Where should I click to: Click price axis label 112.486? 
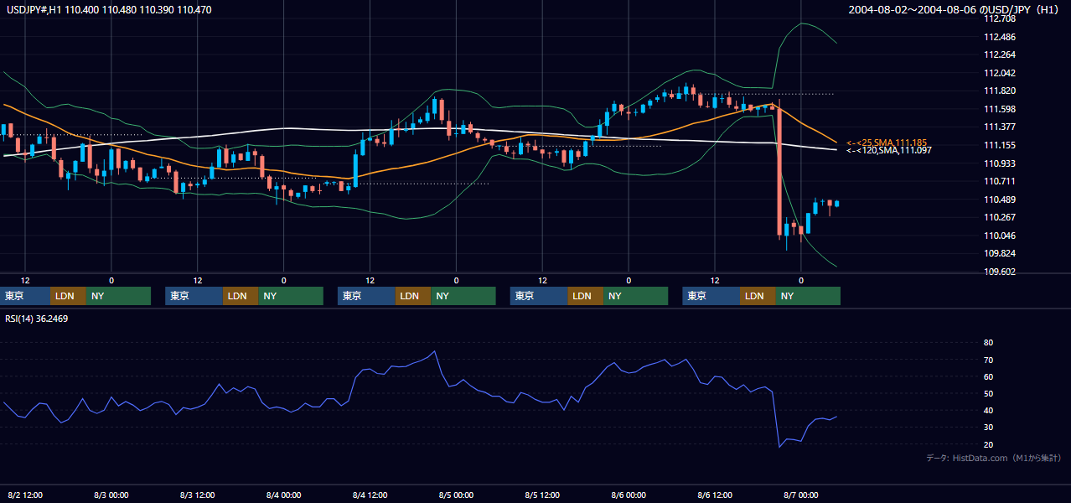tap(1000, 37)
